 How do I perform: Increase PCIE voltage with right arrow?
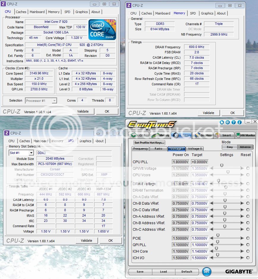(242, 238)
